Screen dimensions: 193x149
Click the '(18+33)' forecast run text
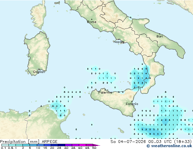pos(183,142)
